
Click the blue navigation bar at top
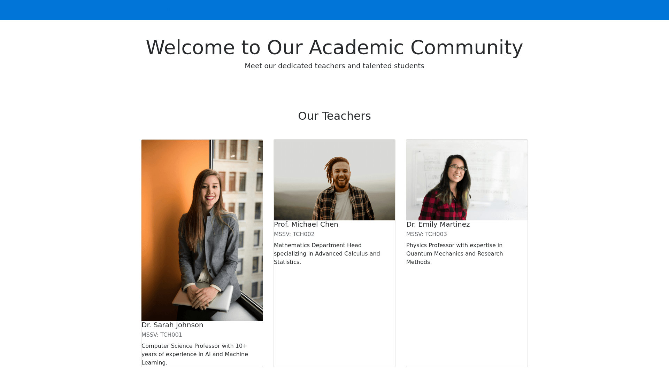pos(334,10)
